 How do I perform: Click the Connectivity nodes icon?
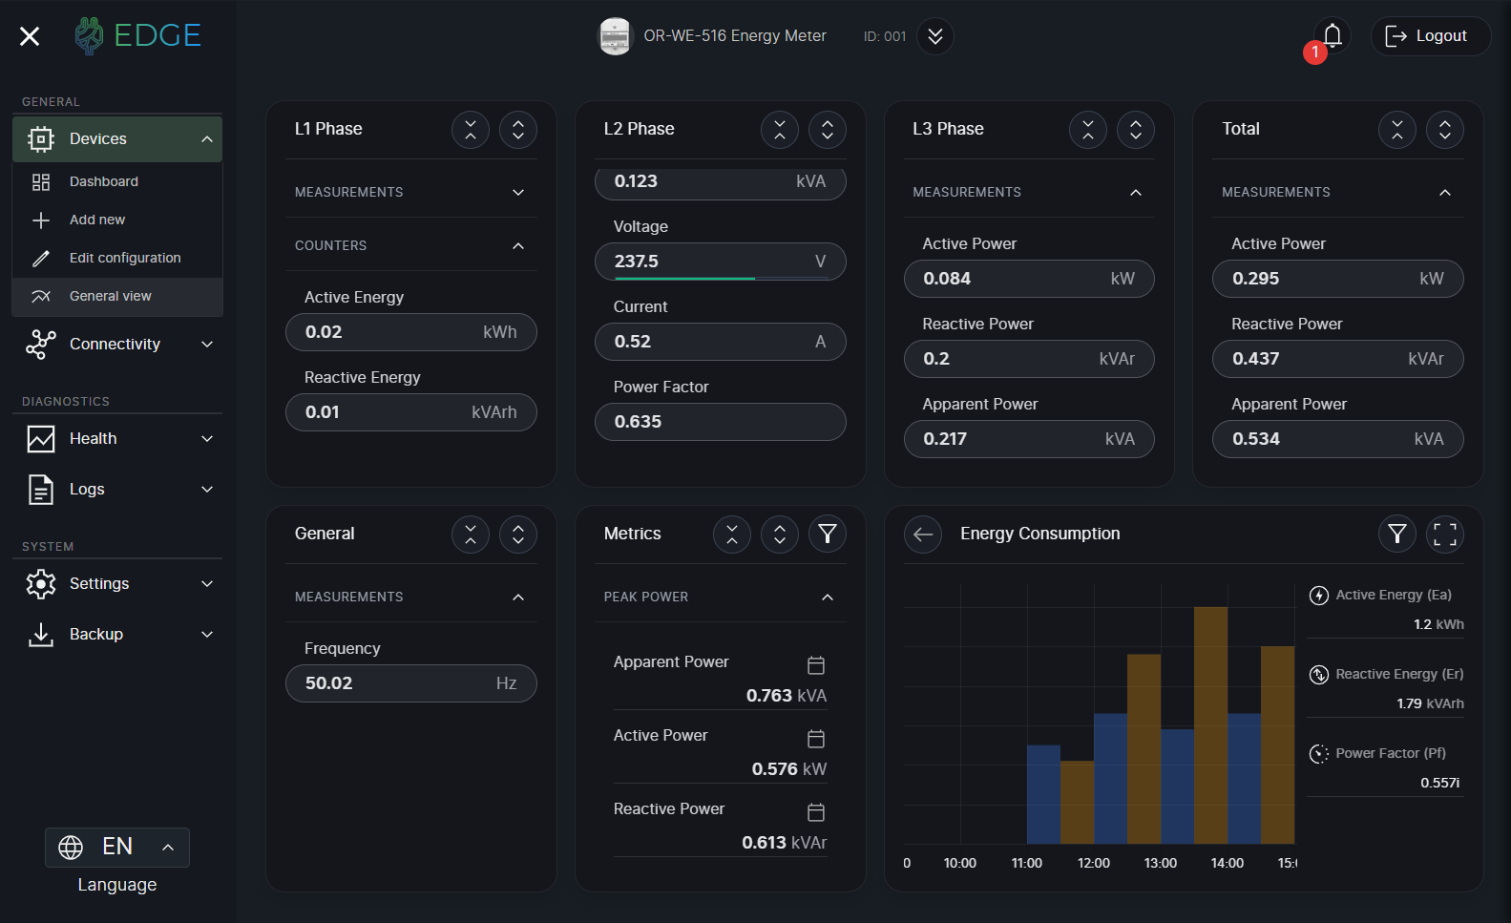pyautogui.click(x=41, y=344)
